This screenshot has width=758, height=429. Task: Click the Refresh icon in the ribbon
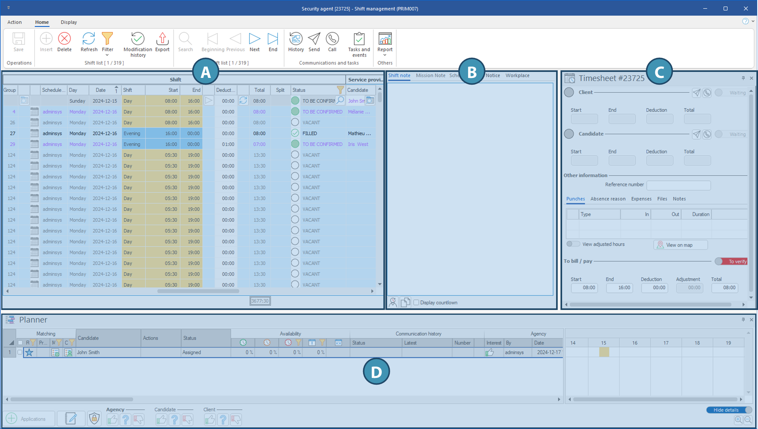pos(89,39)
